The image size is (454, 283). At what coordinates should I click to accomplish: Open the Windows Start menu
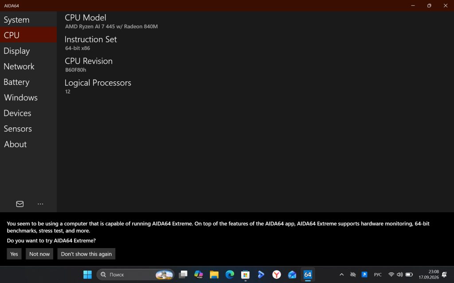coord(87,275)
